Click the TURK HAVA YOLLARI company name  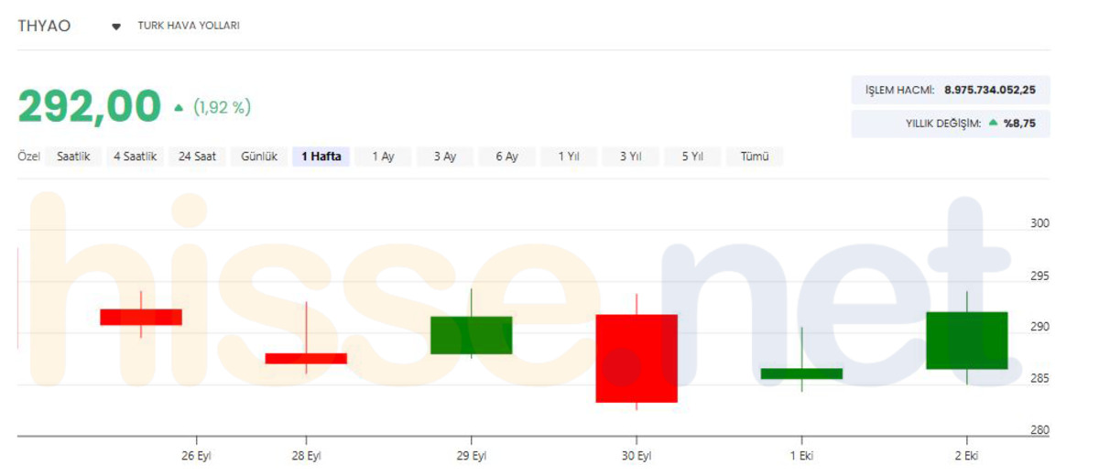(189, 26)
